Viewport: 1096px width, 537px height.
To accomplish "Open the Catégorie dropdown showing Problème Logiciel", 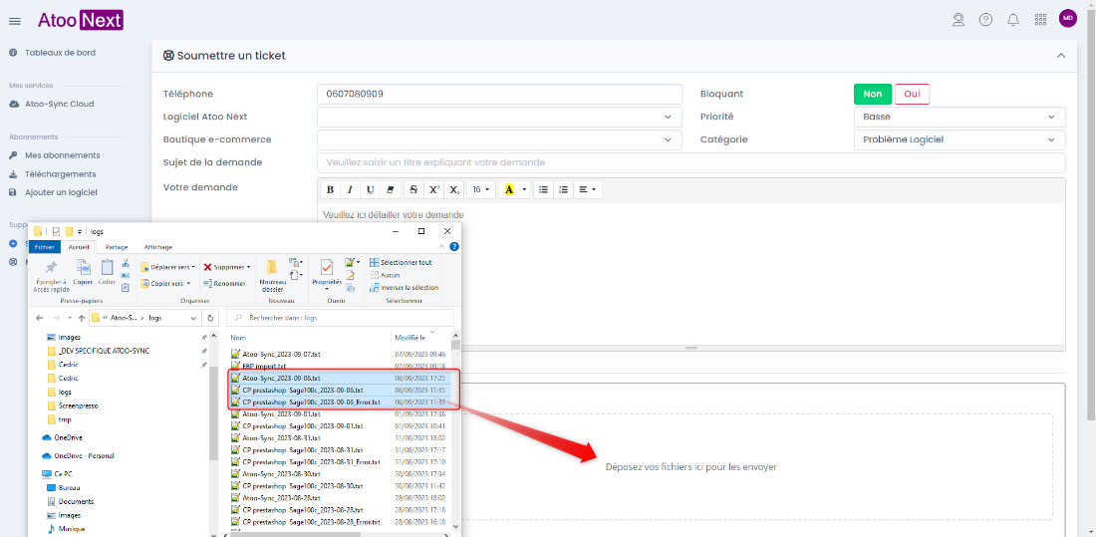I will pos(959,139).
